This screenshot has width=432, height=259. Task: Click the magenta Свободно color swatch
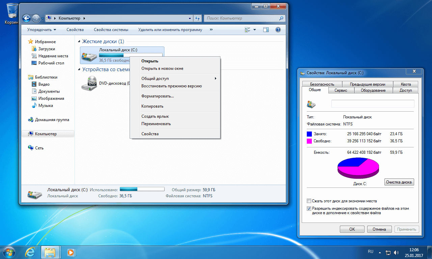pos(309,141)
